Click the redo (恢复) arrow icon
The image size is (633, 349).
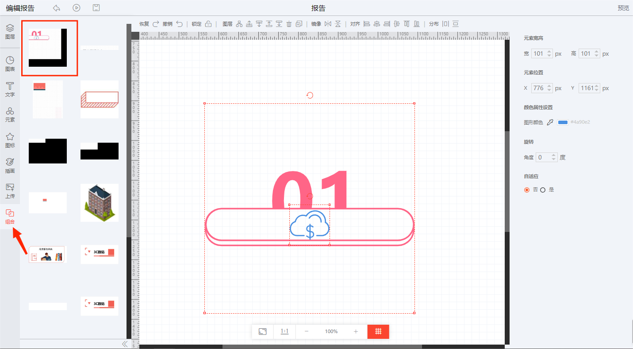point(156,24)
